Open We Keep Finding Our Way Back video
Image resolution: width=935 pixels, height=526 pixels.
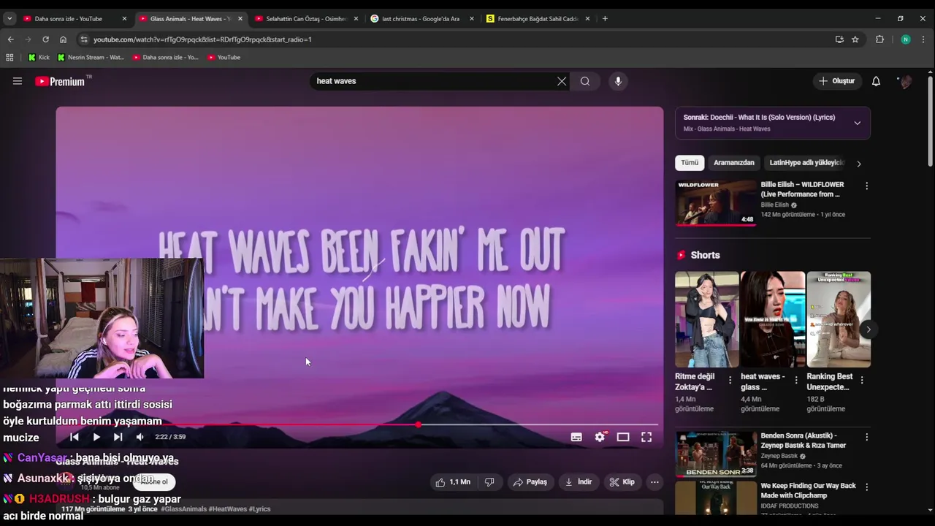point(808,490)
